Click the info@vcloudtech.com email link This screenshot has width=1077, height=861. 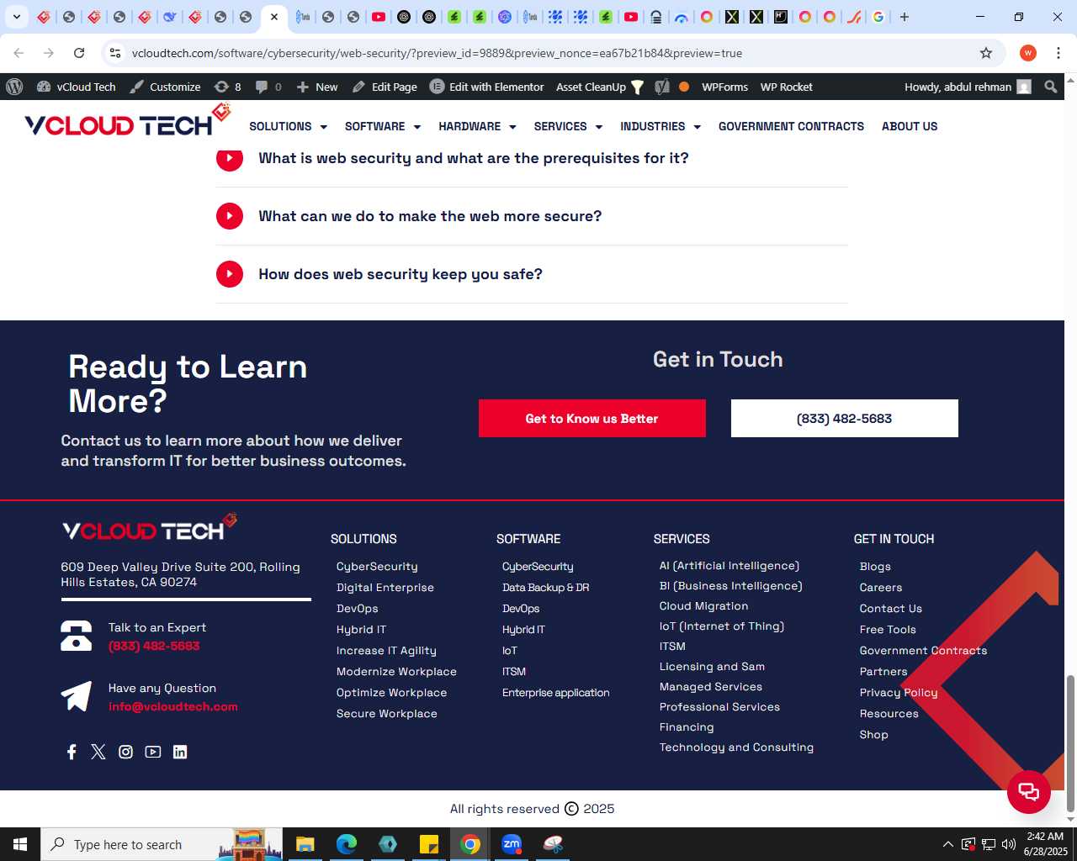173,706
